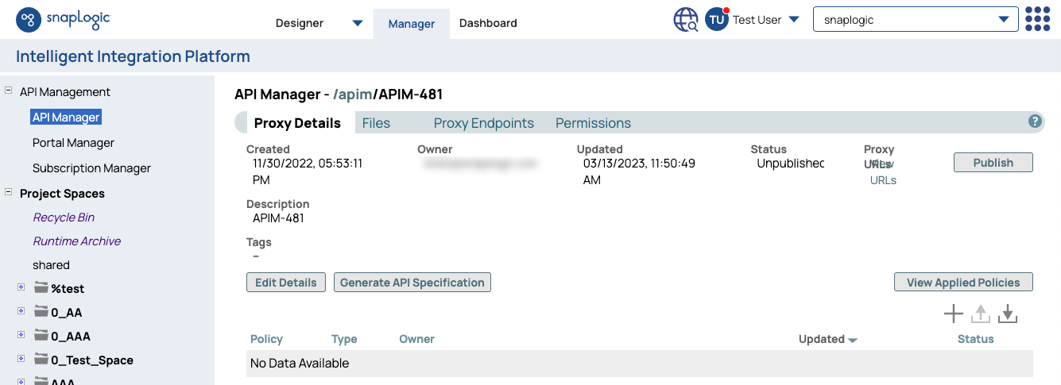Sort by the Updated column arrow

853,340
